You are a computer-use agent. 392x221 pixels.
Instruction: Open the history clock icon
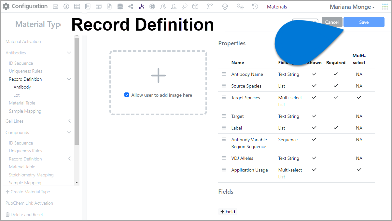(x=255, y=7)
